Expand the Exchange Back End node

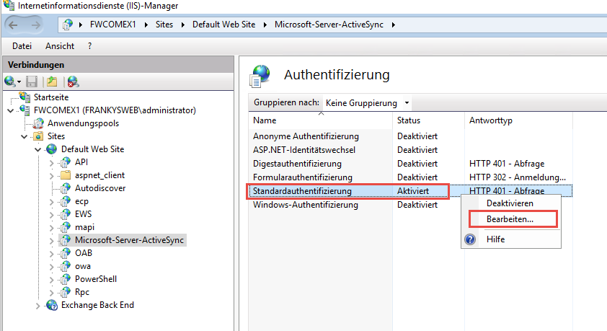pos(37,305)
